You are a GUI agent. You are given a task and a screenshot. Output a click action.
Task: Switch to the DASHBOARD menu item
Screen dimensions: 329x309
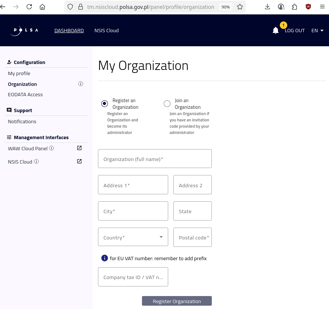coord(69,30)
